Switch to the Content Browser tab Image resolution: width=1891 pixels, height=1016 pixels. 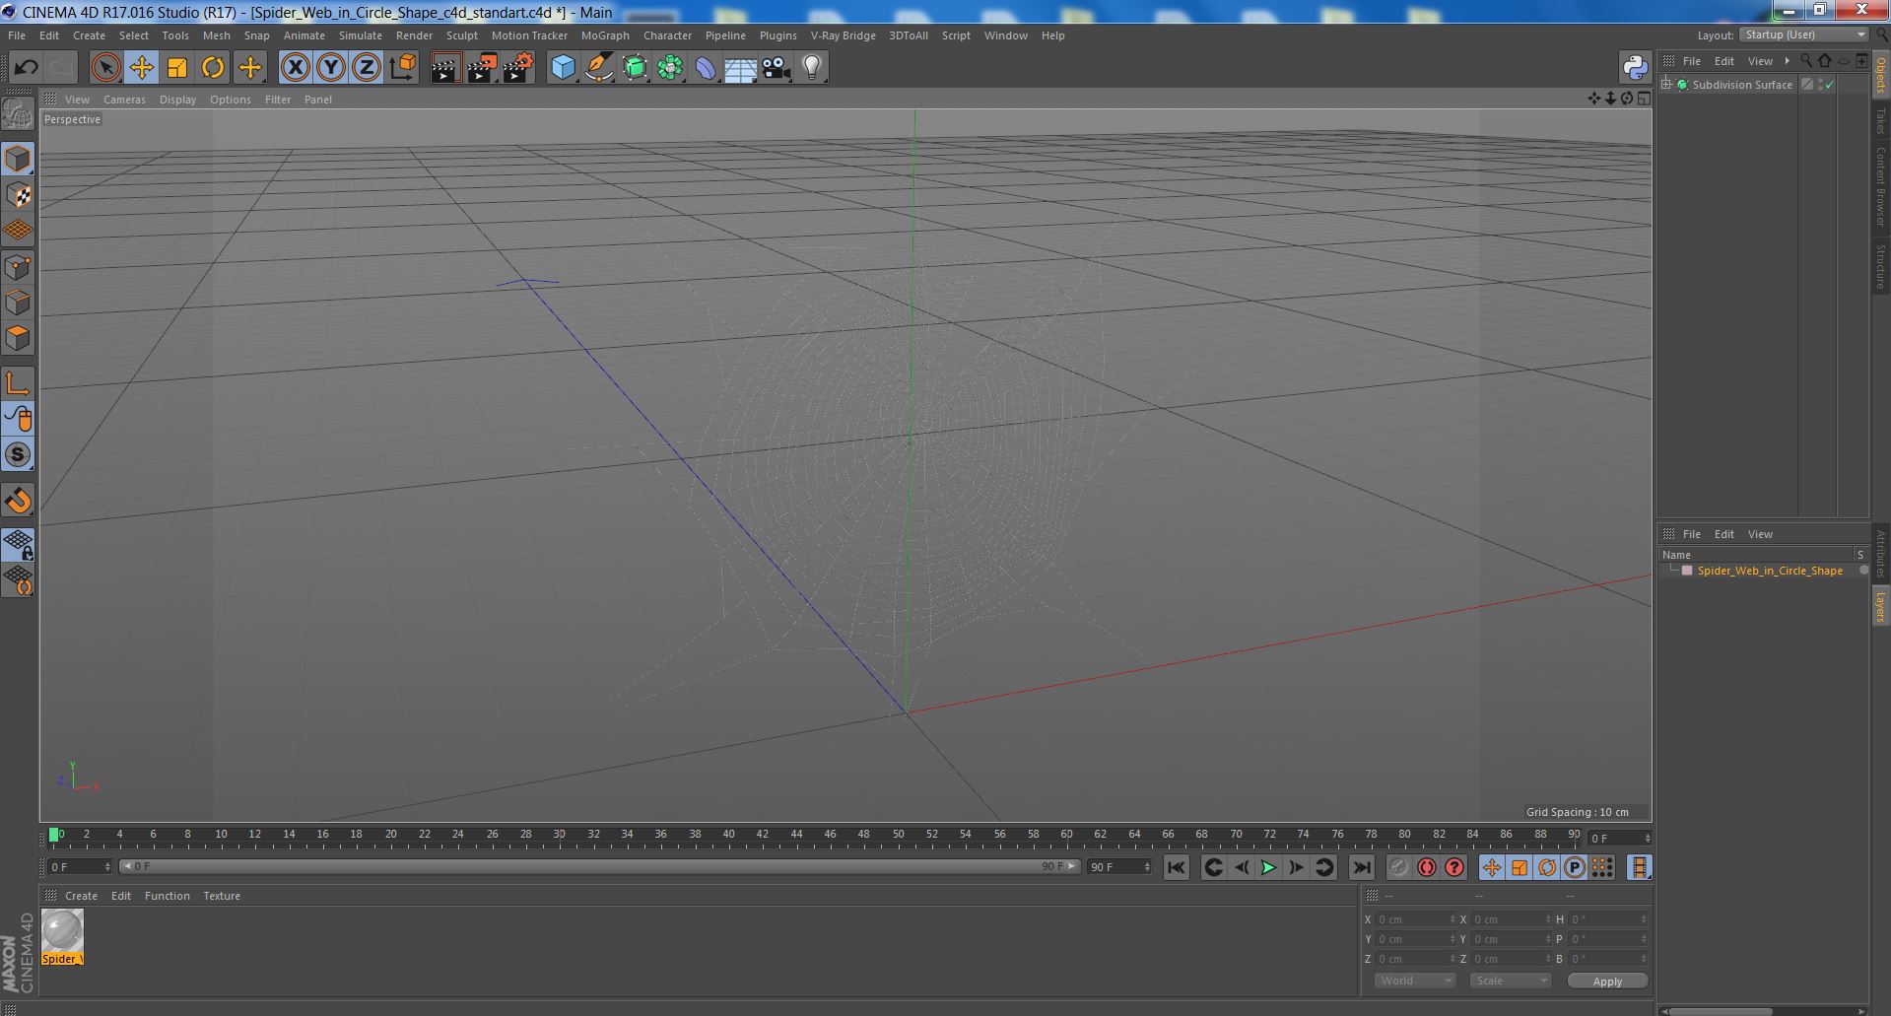coord(1880,187)
